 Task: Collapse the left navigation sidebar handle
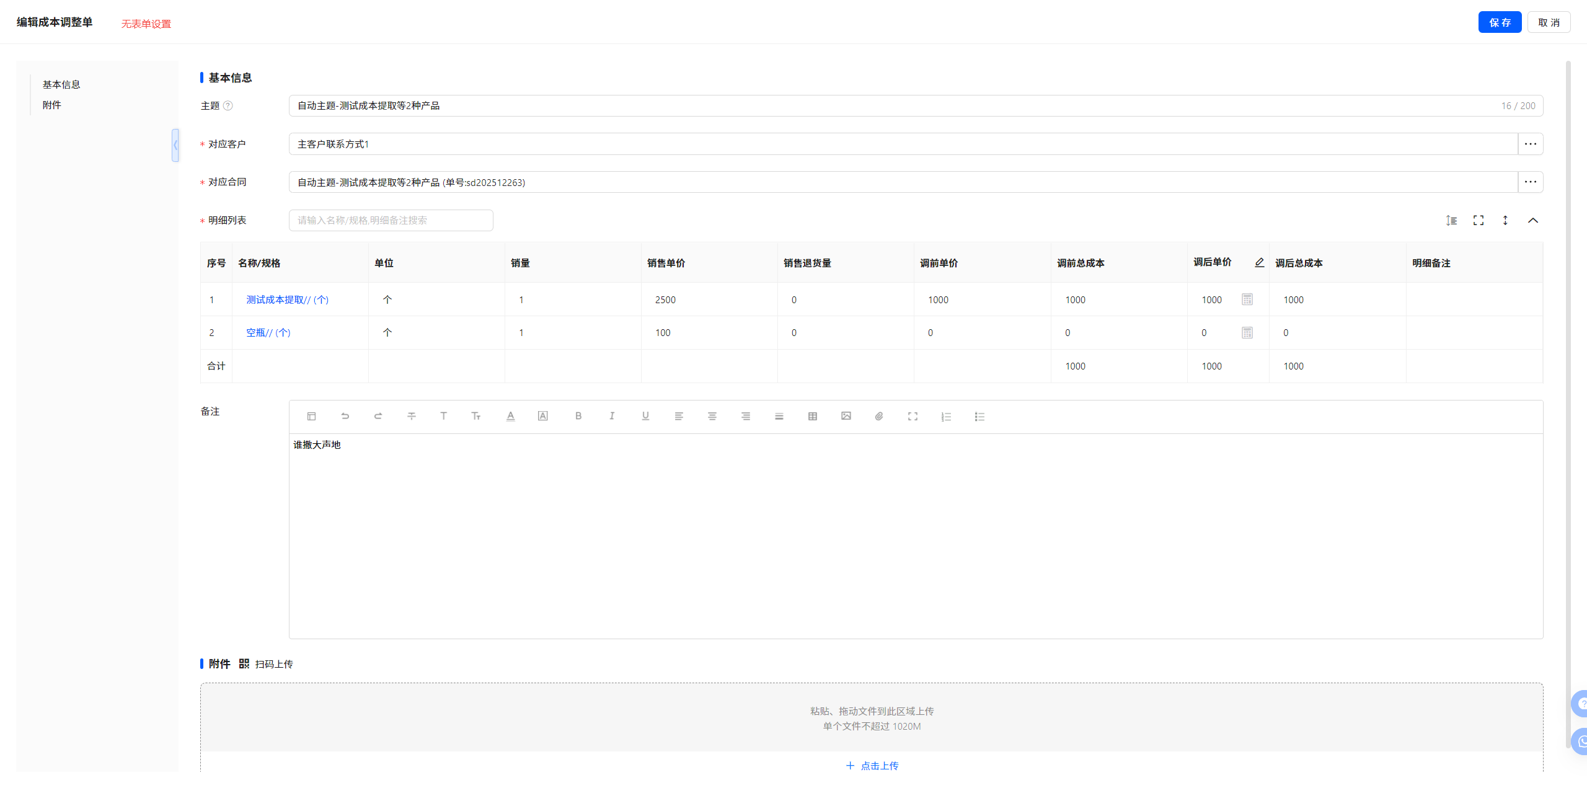175,145
